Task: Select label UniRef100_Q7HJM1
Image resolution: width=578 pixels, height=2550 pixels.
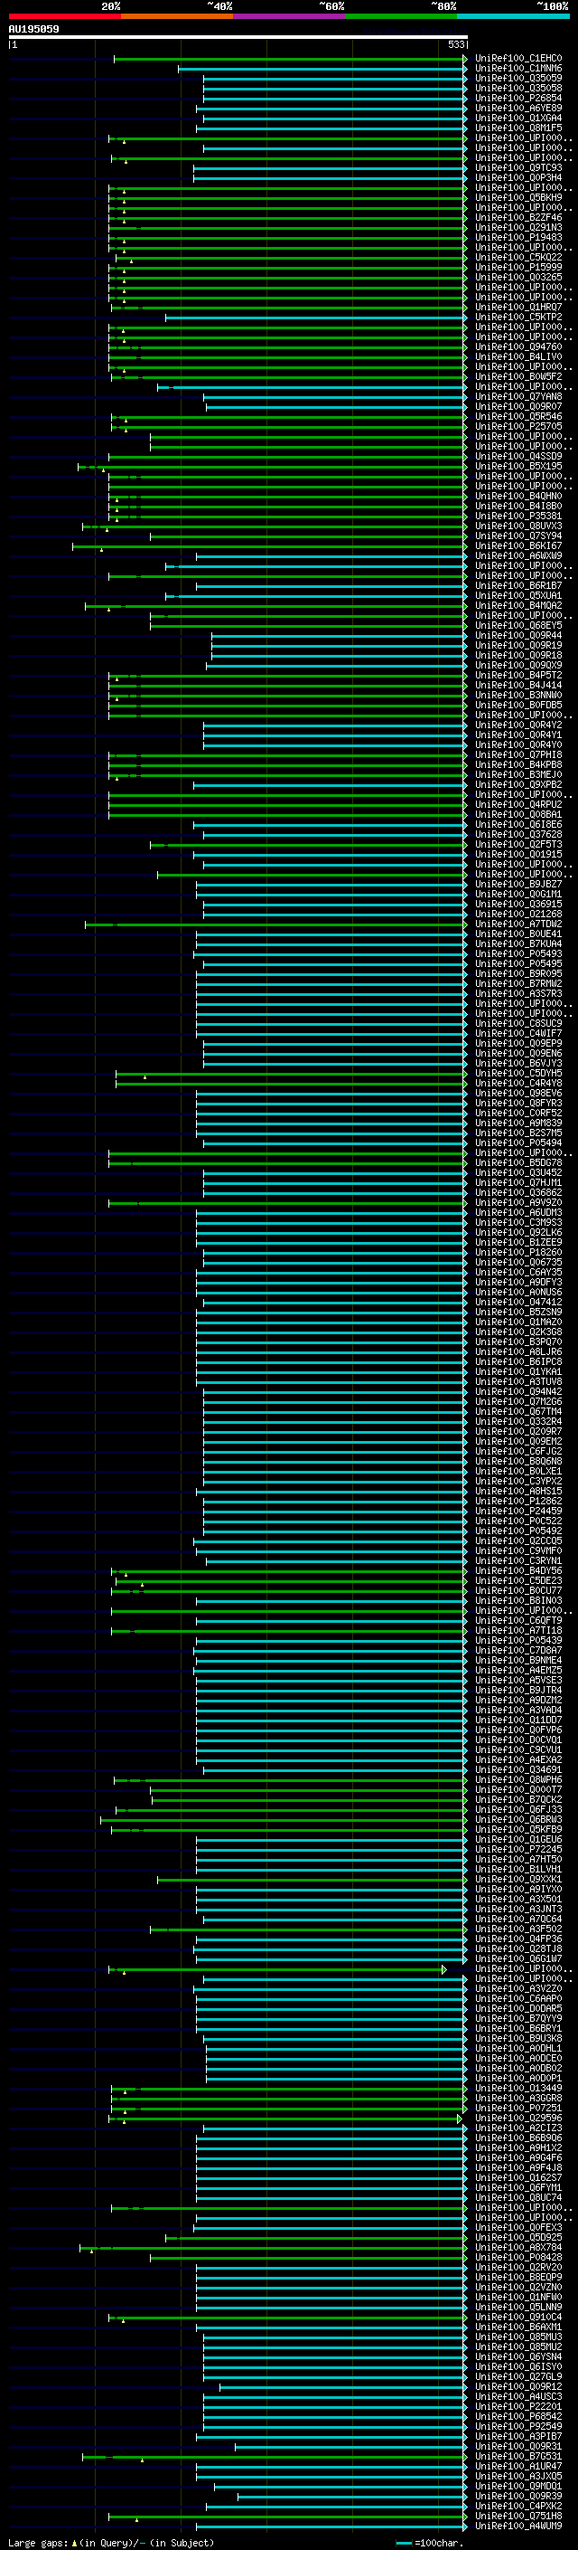Action: click(x=517, y=1183)
